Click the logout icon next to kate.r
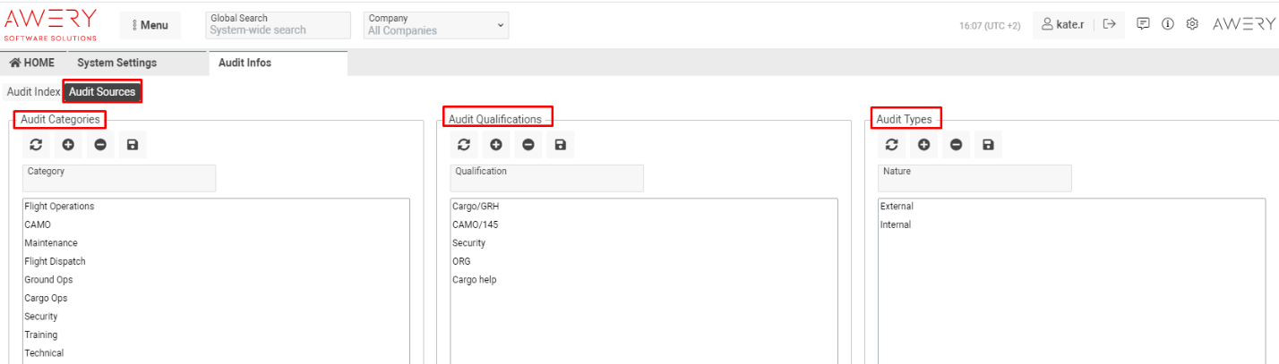Image resolution: width=1279 pixels, height=364 pixels. pyautogui.click(x=1109, y=25)
